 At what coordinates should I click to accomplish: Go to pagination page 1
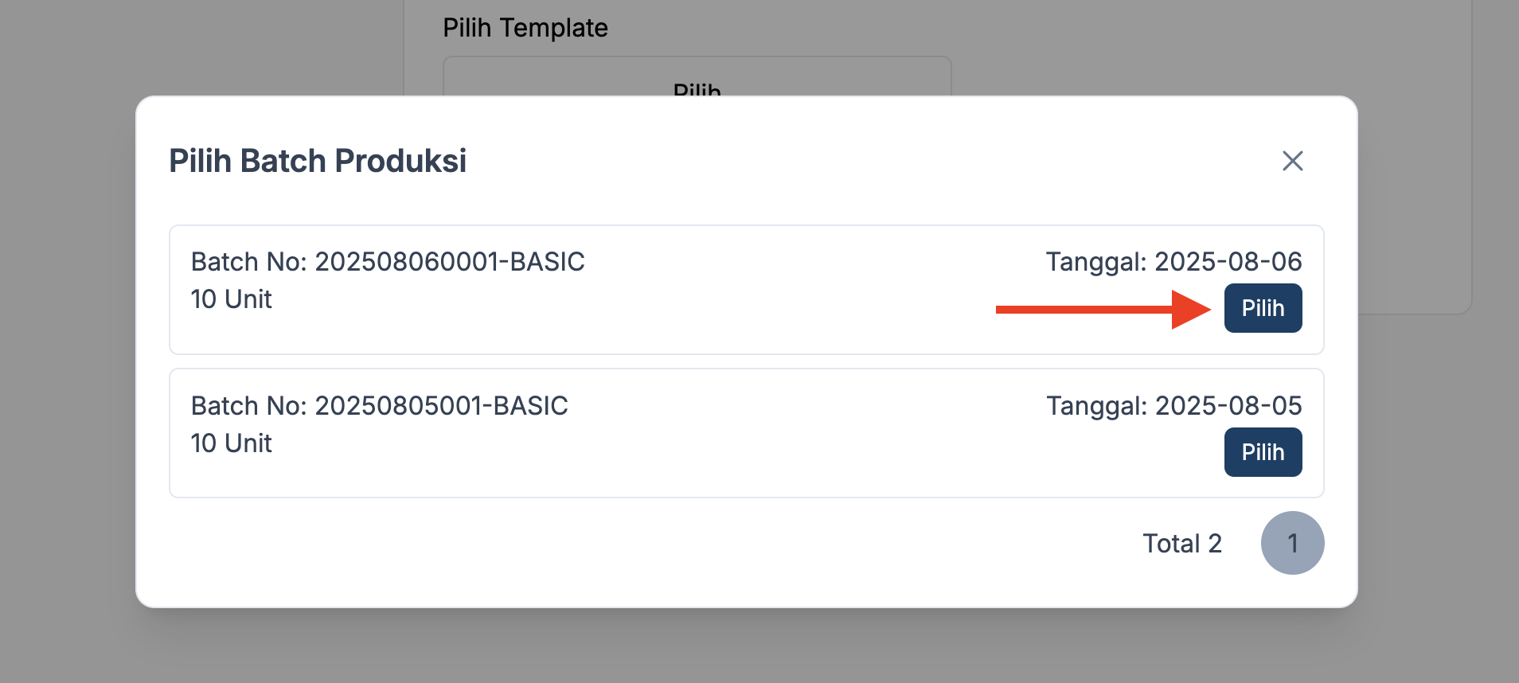[x=1292, y=543]
